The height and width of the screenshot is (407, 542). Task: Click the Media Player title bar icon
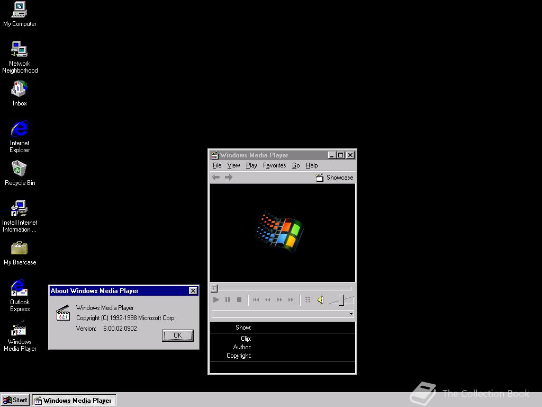tap(215, 155)
